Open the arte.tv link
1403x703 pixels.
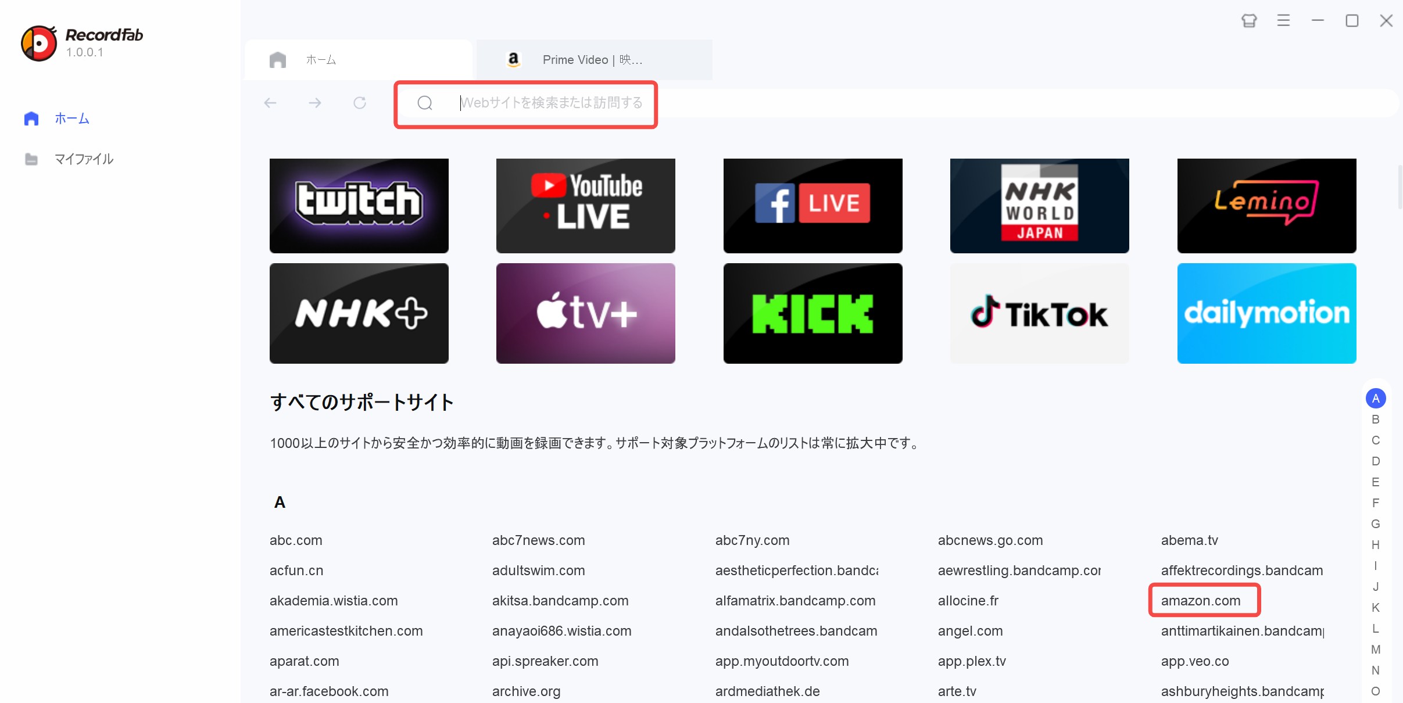point(957,691)
